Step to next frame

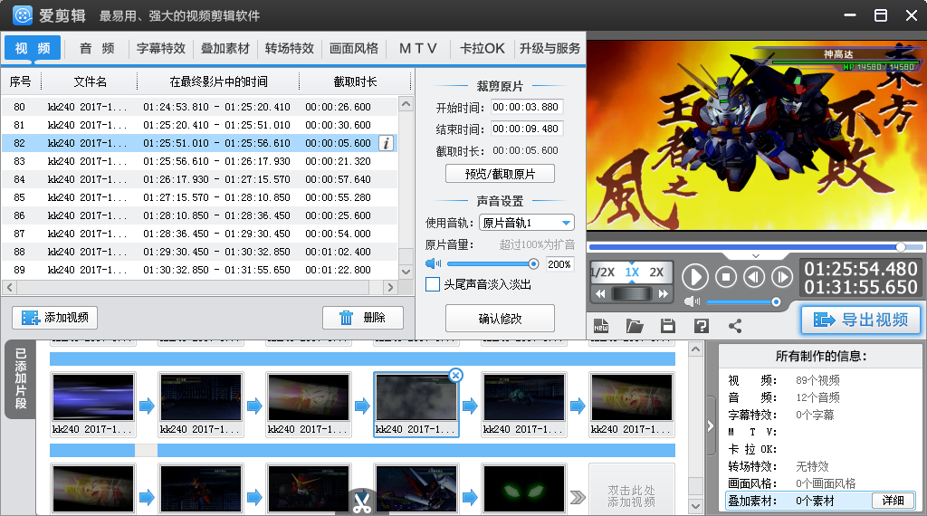click(781, 277)
